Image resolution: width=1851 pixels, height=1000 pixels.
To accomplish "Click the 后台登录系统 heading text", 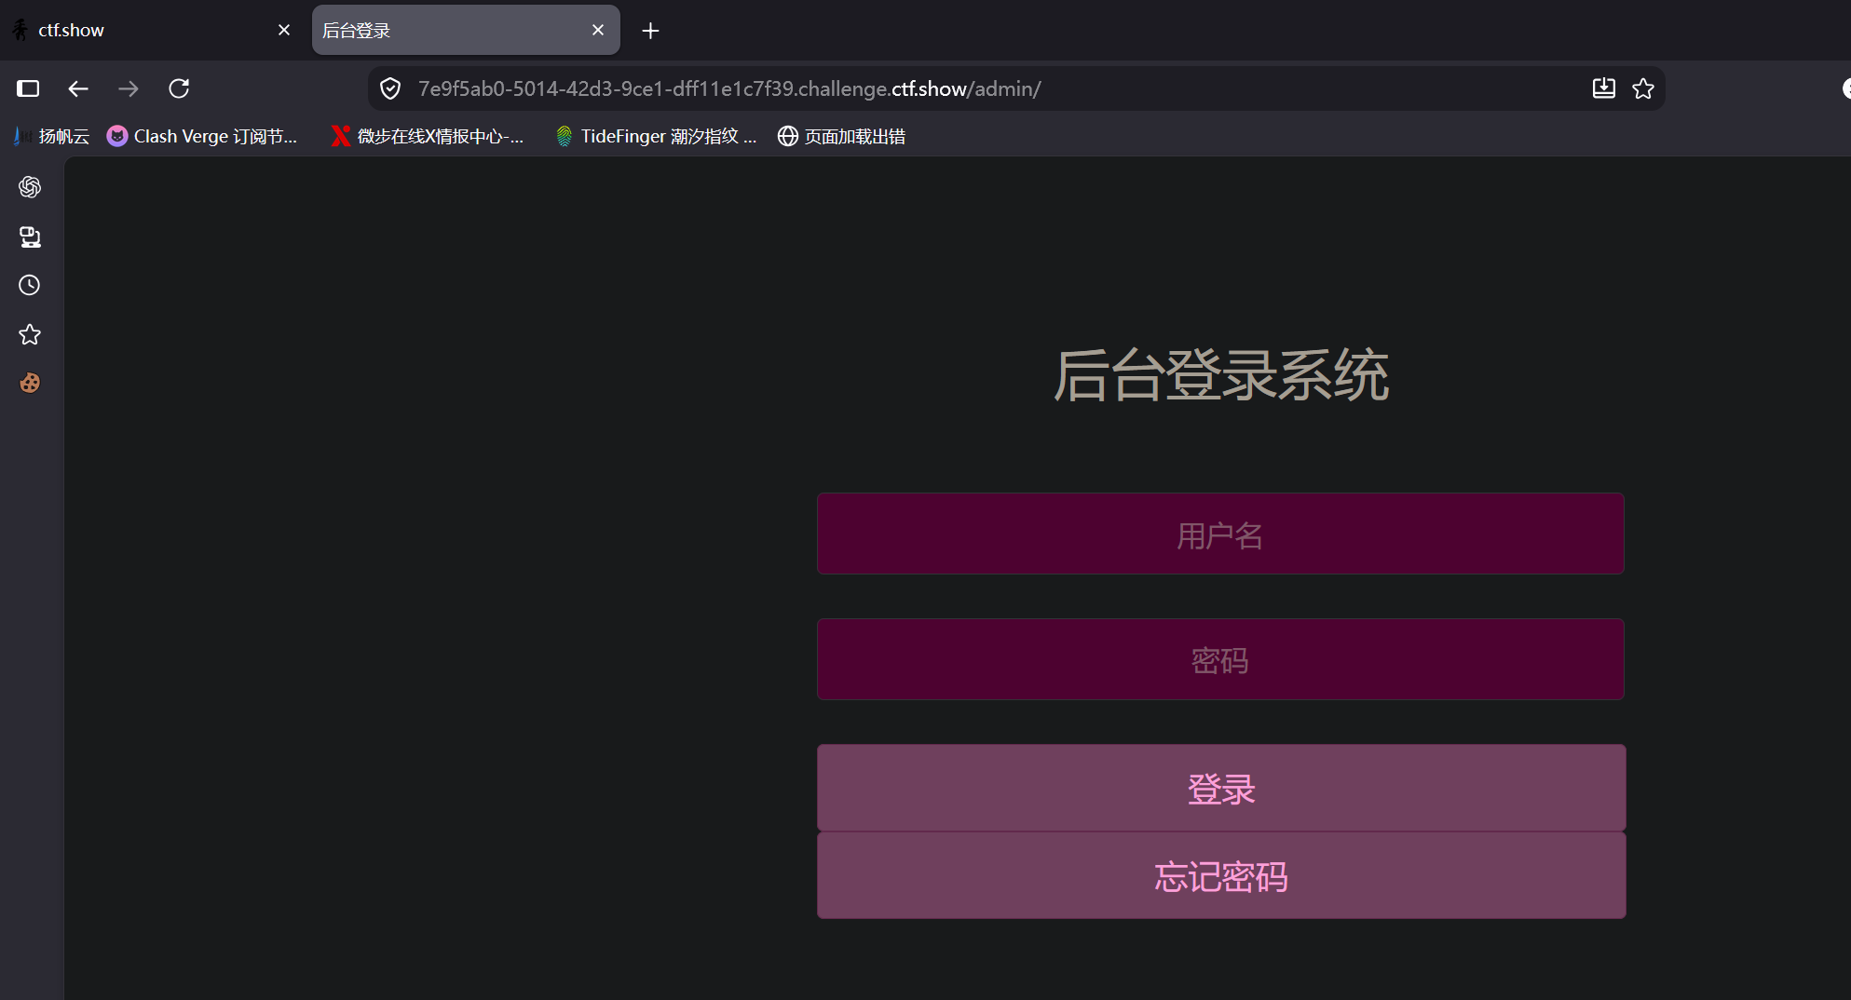I will coord(1221,375).
